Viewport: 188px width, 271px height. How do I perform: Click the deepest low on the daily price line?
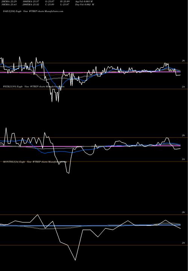click(59, 102)
